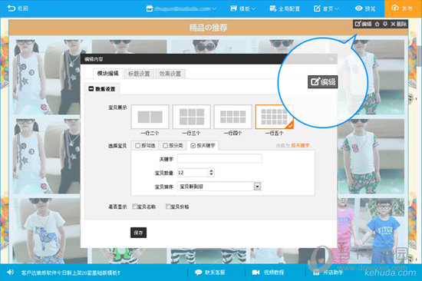
Task: Open 全局配置 global settings
Action: (285, 8)
